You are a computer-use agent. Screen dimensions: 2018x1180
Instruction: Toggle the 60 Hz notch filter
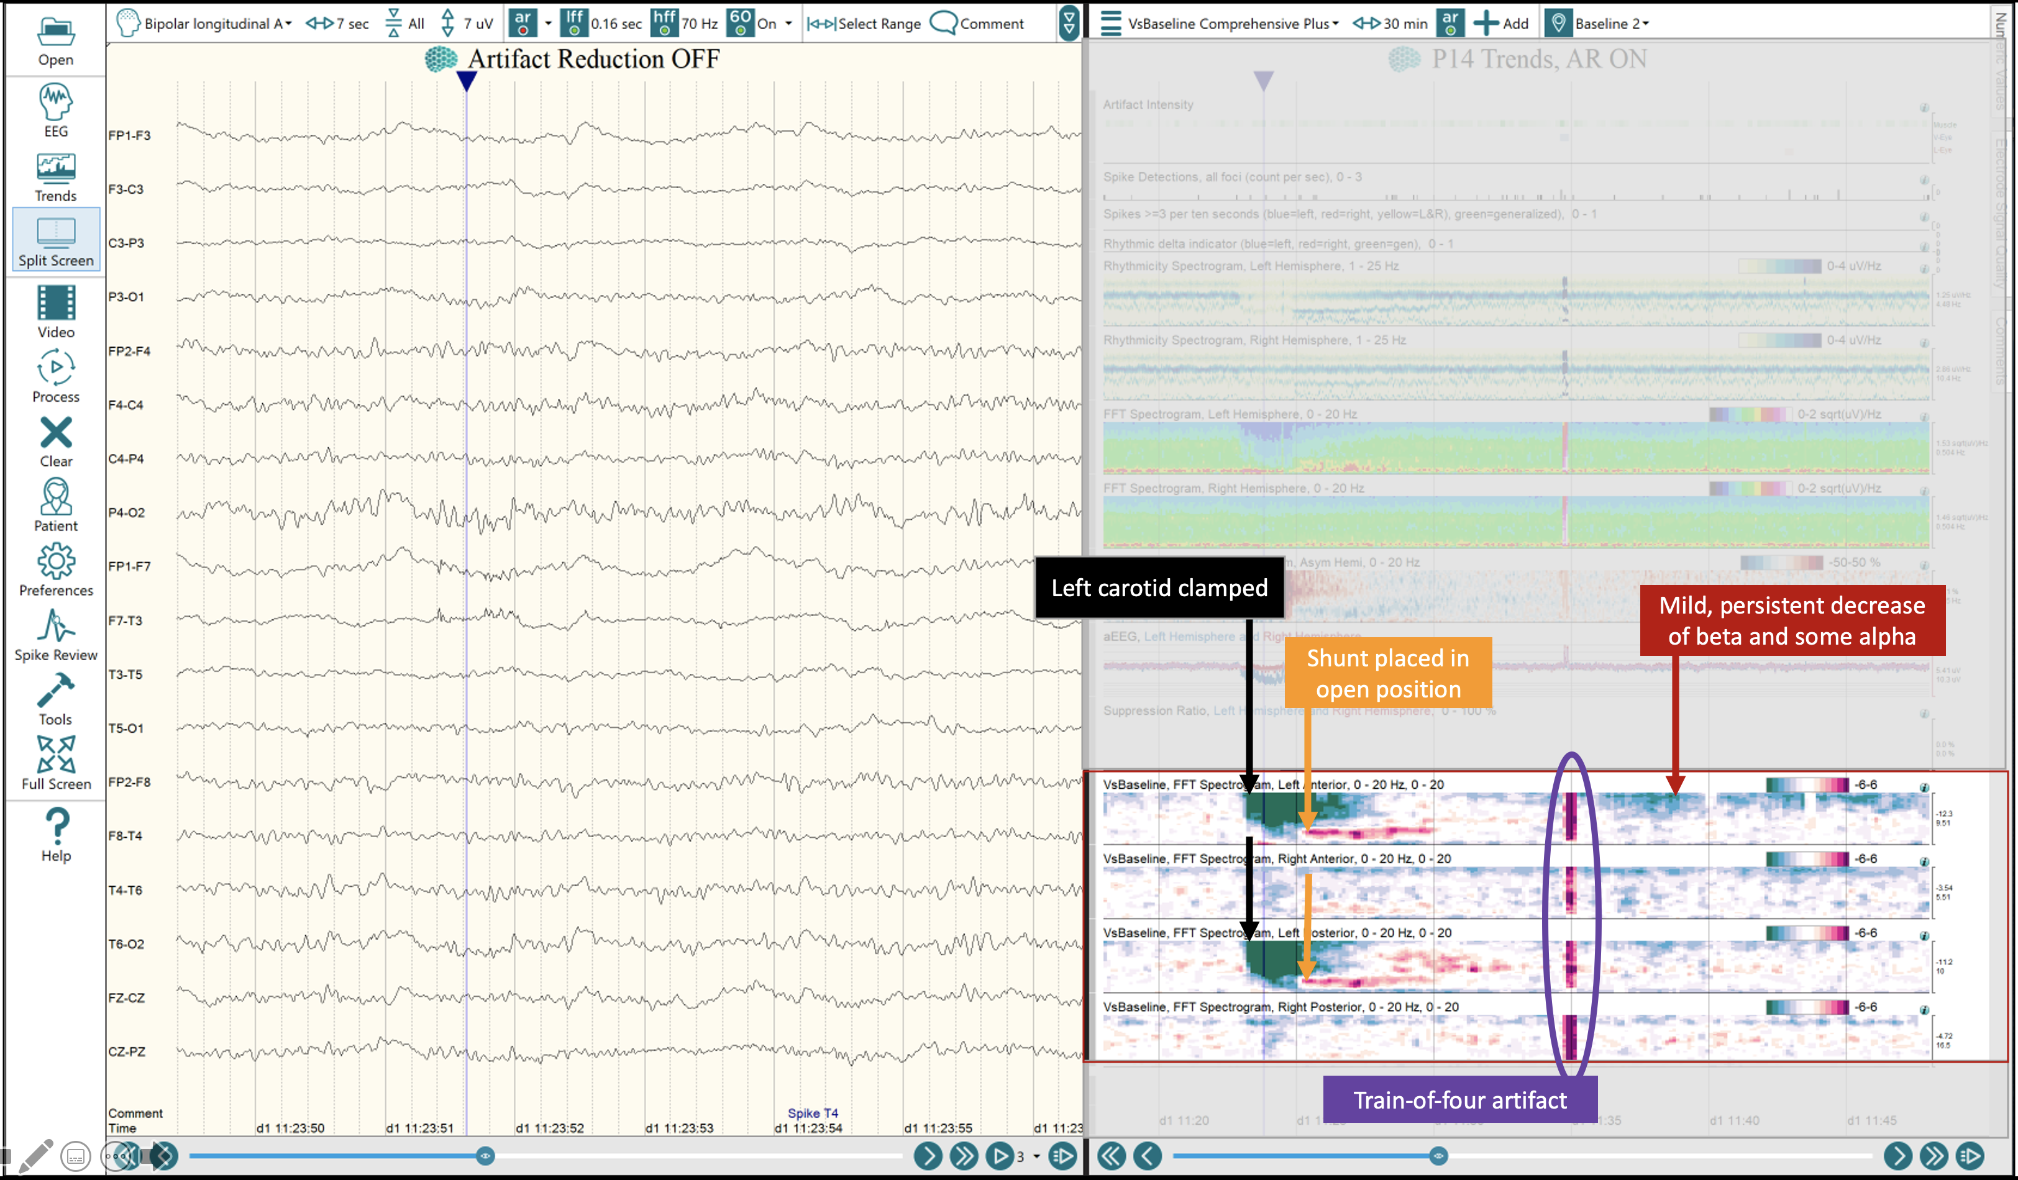click(x=741, y=23)
